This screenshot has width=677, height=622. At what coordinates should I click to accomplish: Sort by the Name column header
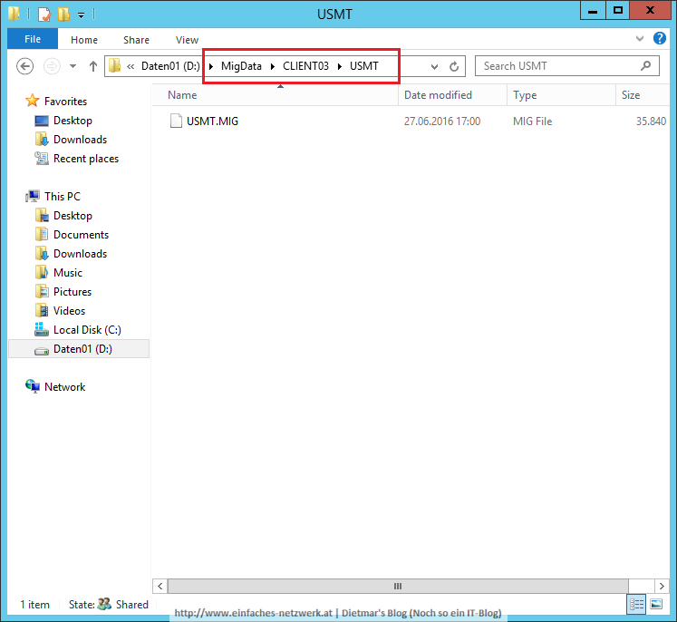point(182,95)
